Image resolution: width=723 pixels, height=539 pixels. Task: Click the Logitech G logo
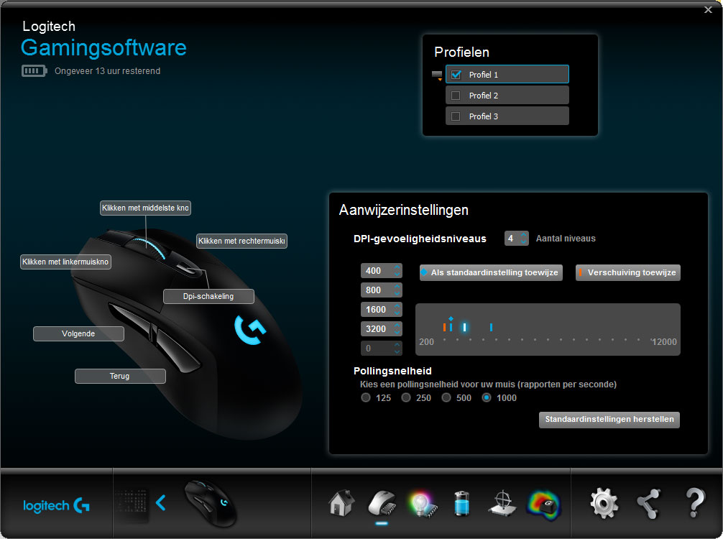point(56,505)
